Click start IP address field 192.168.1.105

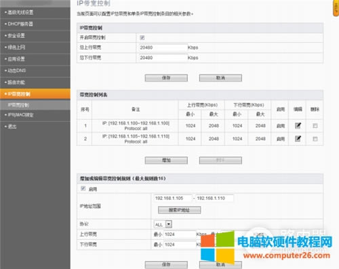pos(173,199)
